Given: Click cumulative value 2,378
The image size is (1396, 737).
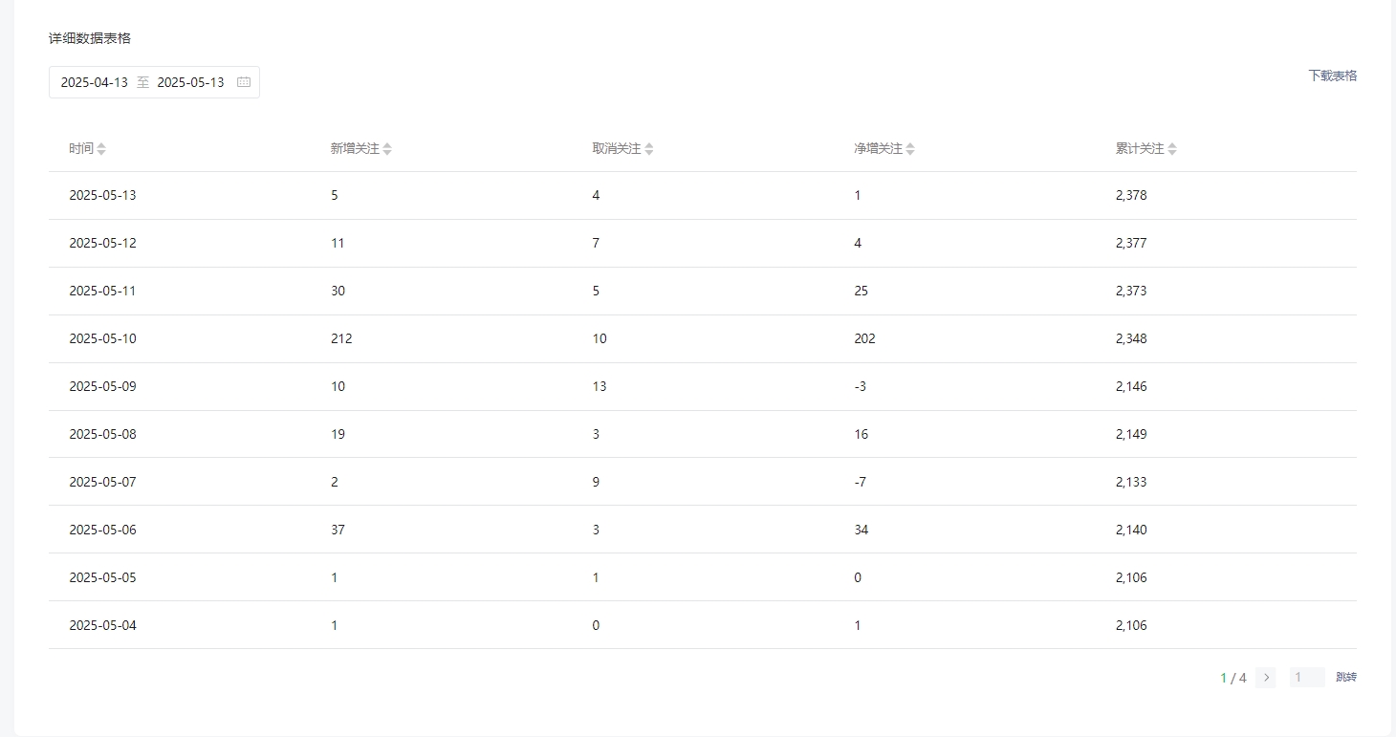Looking at the screenshot, I should [x=1131, y=196].
